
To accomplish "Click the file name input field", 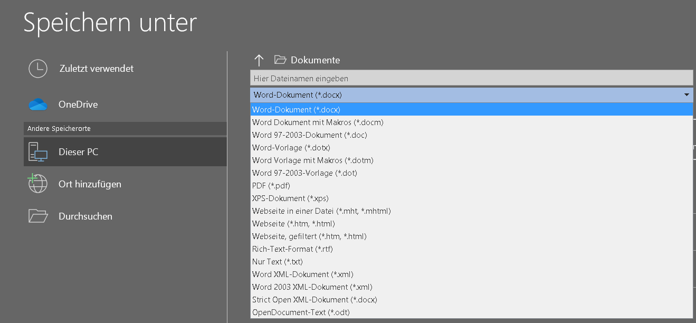I will [x=471, y=78].
